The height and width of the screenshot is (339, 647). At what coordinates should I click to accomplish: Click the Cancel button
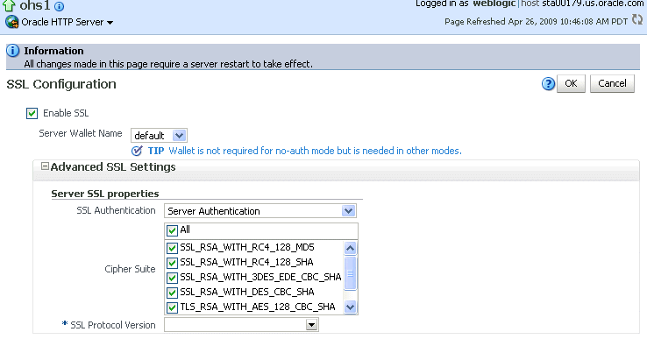tap(612, 84)
